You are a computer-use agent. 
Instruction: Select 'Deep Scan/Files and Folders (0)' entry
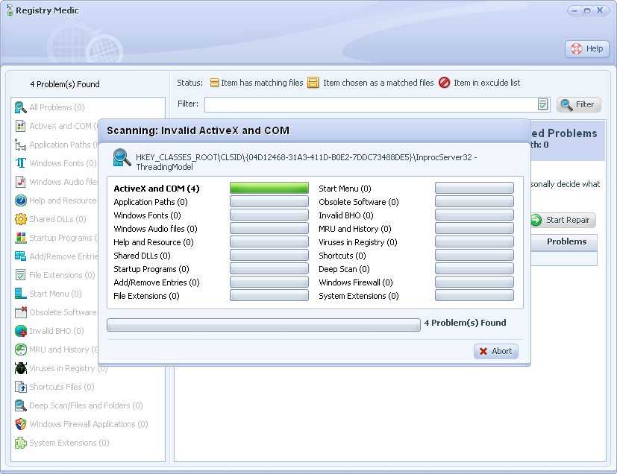pos(86,405)
